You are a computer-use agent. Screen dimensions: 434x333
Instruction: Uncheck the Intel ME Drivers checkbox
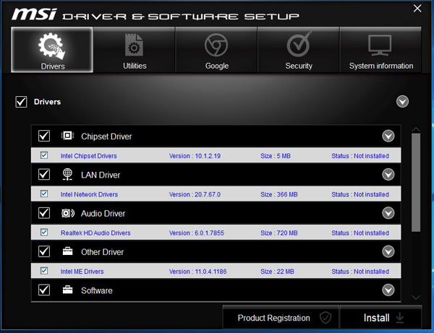(44, 271)
